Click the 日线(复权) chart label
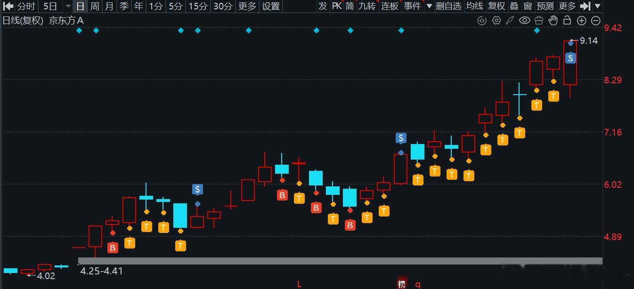634x289 pixels. click(x=23, y=20)
